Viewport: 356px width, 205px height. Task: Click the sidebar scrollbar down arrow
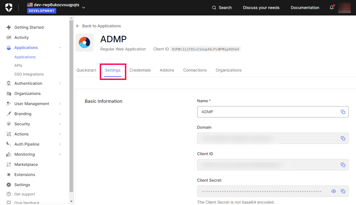point(71,202)
